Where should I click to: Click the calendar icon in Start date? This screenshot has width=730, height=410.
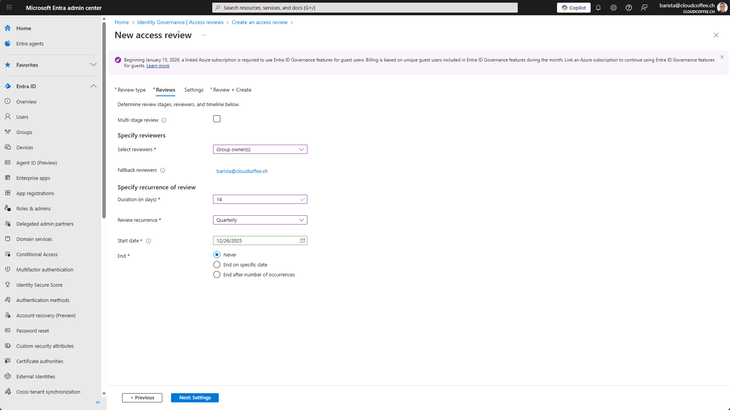[x=303, y=241]
